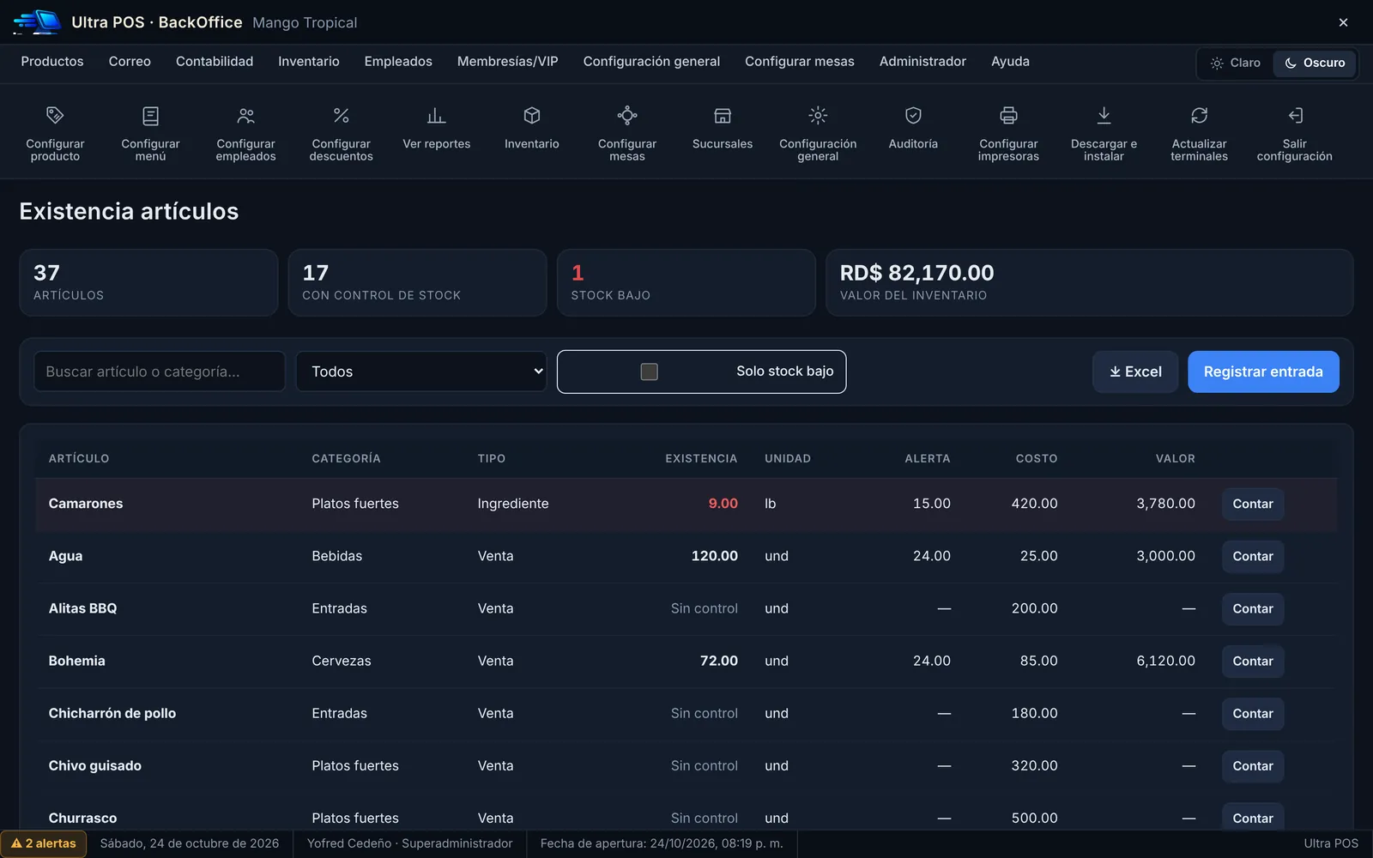The height and width of the screenshot is (858, 1373).
Task: Click the Fecha de apertura status text
Action: [x=662, y=843]
